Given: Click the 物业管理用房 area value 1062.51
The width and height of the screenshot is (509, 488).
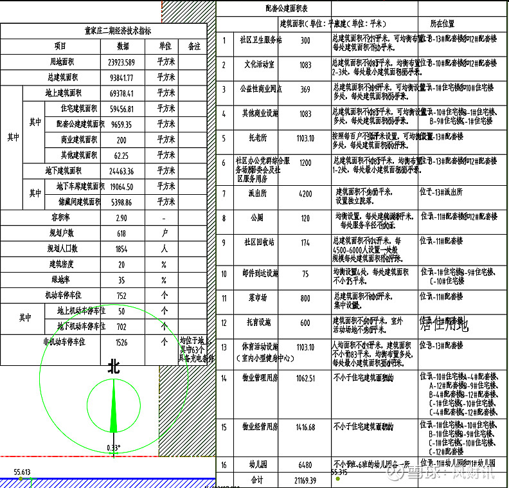Looking at the screenshot, I should (x=305, y=379).
